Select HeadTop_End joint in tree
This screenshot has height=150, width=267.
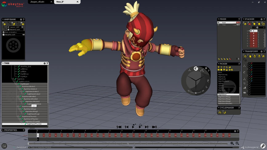[x=26, y=66]
